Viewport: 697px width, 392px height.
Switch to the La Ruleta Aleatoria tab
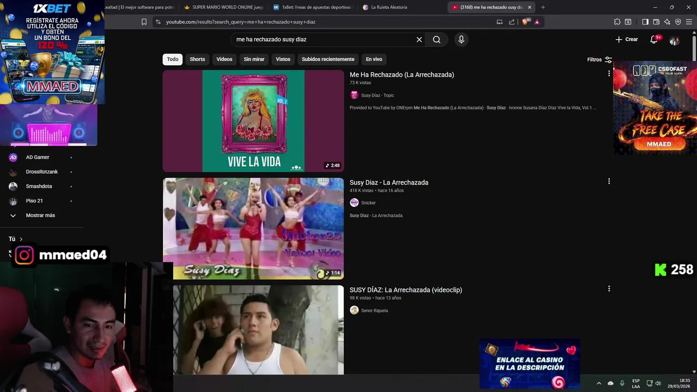(x=400, y=7)
